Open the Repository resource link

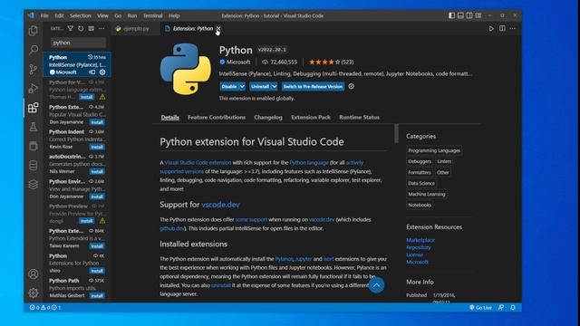click(419, 247)
